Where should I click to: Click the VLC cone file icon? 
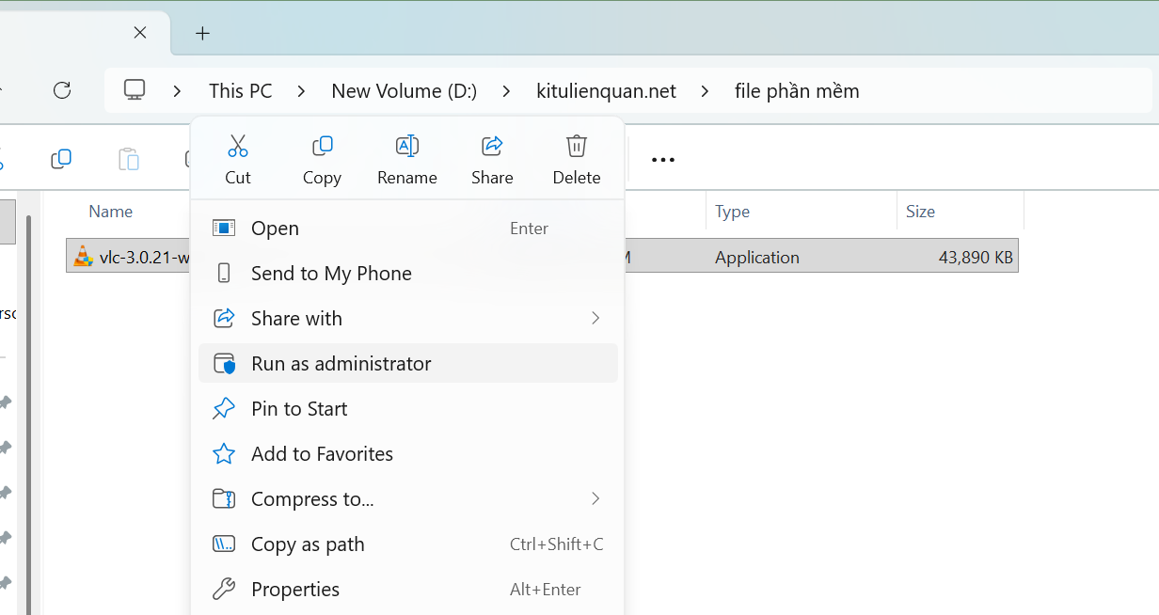tap(84, 256)
